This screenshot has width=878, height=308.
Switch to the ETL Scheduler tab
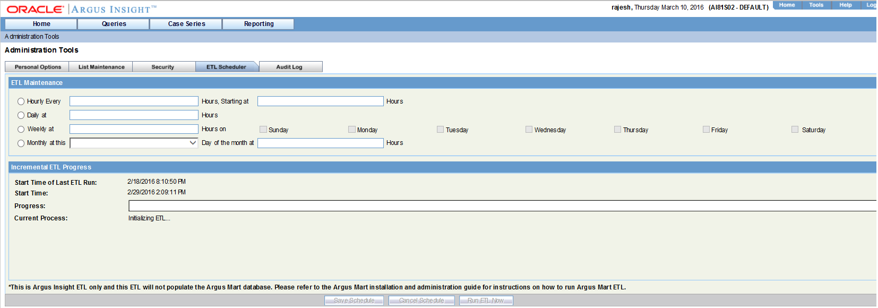click(x=227, y=67)
